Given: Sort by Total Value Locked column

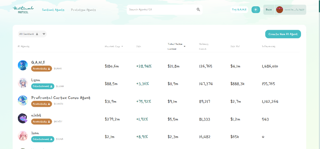Looking at the screenshot, I should [x=176, y=46].
